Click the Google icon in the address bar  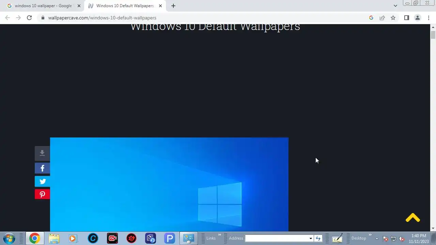coord(371,18)
